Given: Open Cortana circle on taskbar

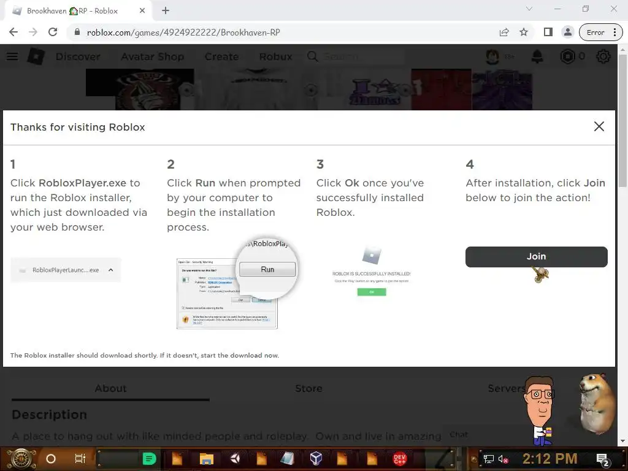Looking at the screenshot, I should click(x=51, y=459).
